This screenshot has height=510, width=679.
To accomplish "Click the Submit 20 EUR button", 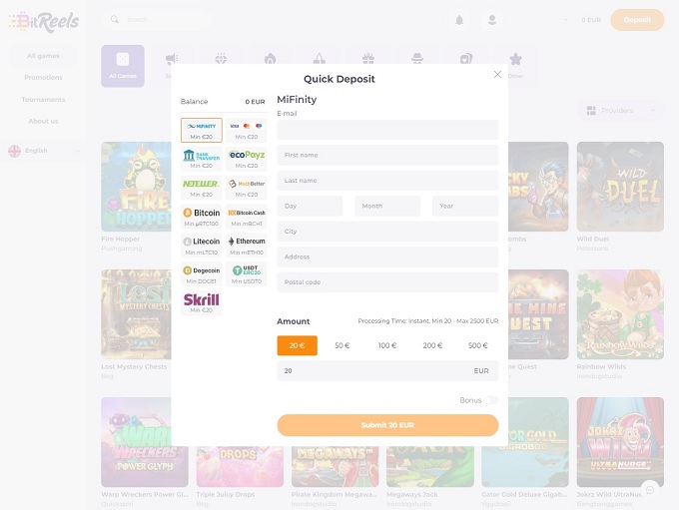I will pyautogui.click(x=387, y=425).
